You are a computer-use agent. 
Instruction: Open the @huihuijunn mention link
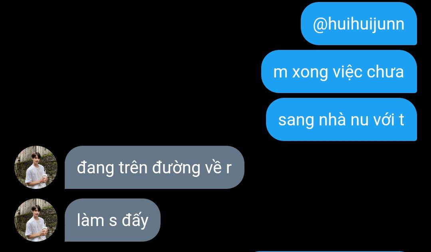359,24
